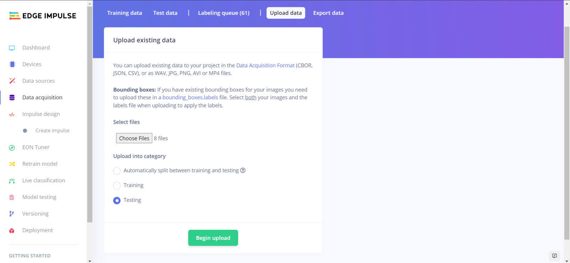Click the Devices chip icon
The image size is (570, 263).
pos(12,64)
